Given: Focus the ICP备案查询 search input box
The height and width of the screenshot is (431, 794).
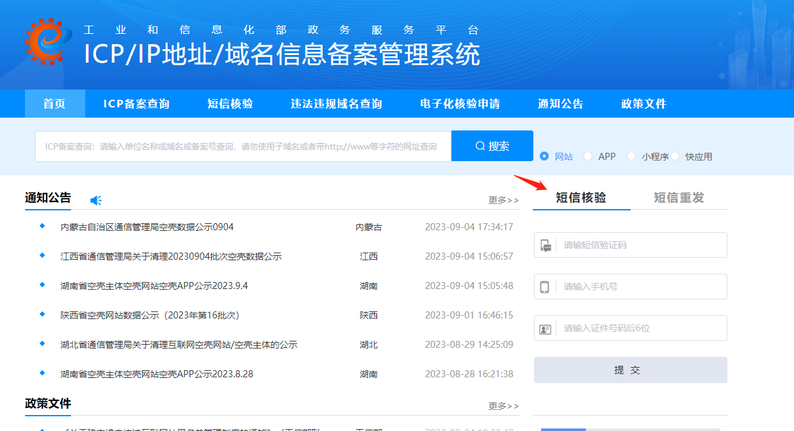Looking at the screenshot, I should tap(243, 146).
